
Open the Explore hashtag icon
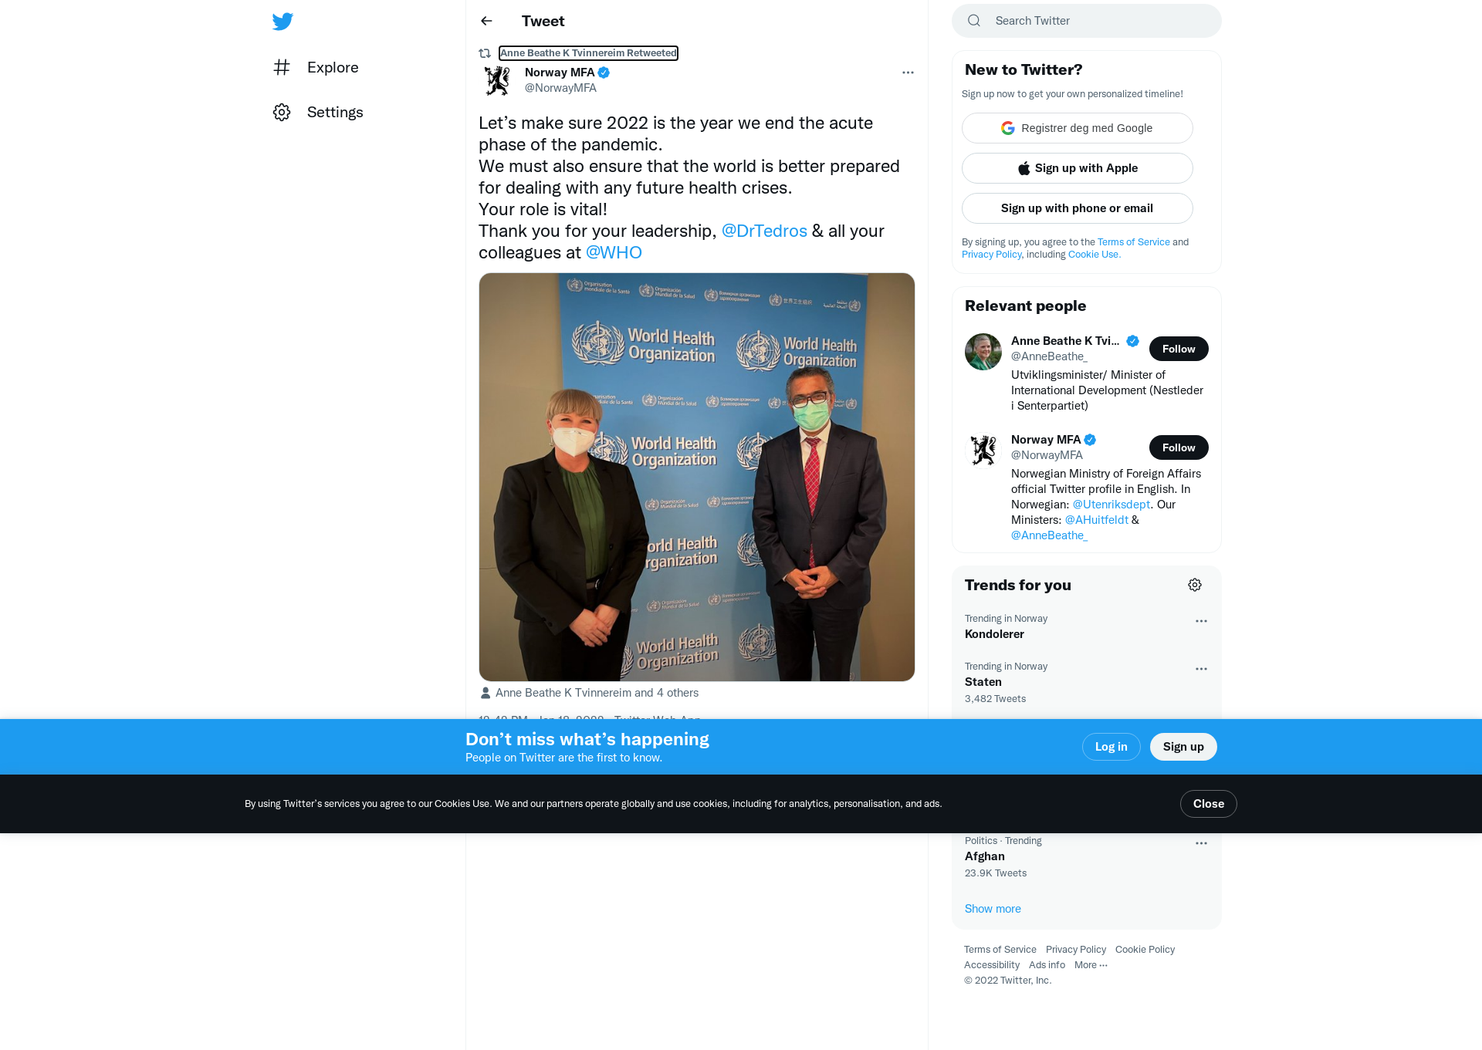[x=282, y=68]
